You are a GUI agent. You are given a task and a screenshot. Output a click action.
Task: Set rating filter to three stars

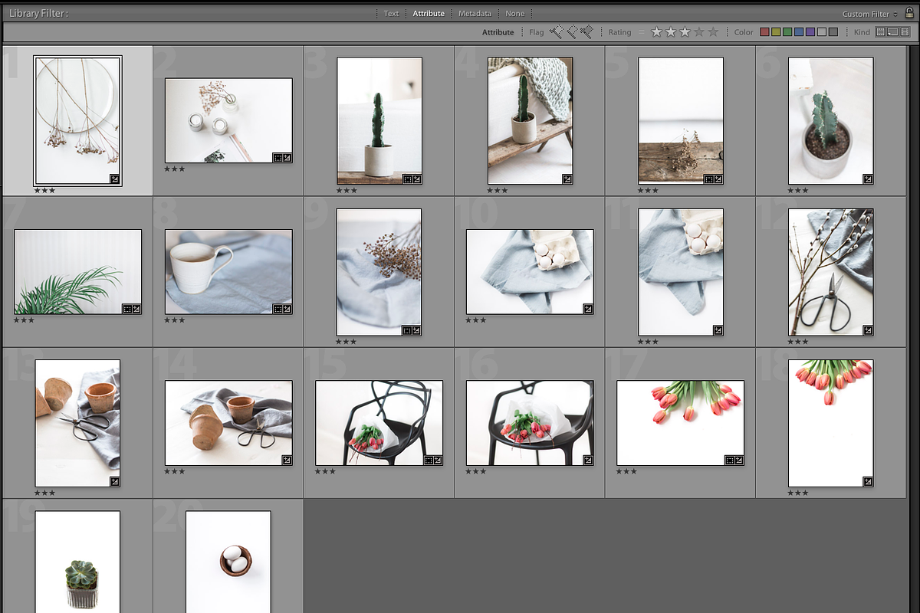[685, 32]
